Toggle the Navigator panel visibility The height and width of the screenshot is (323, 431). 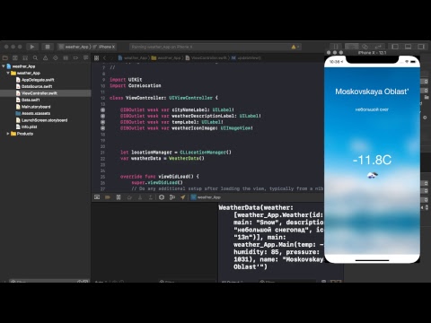395,47
